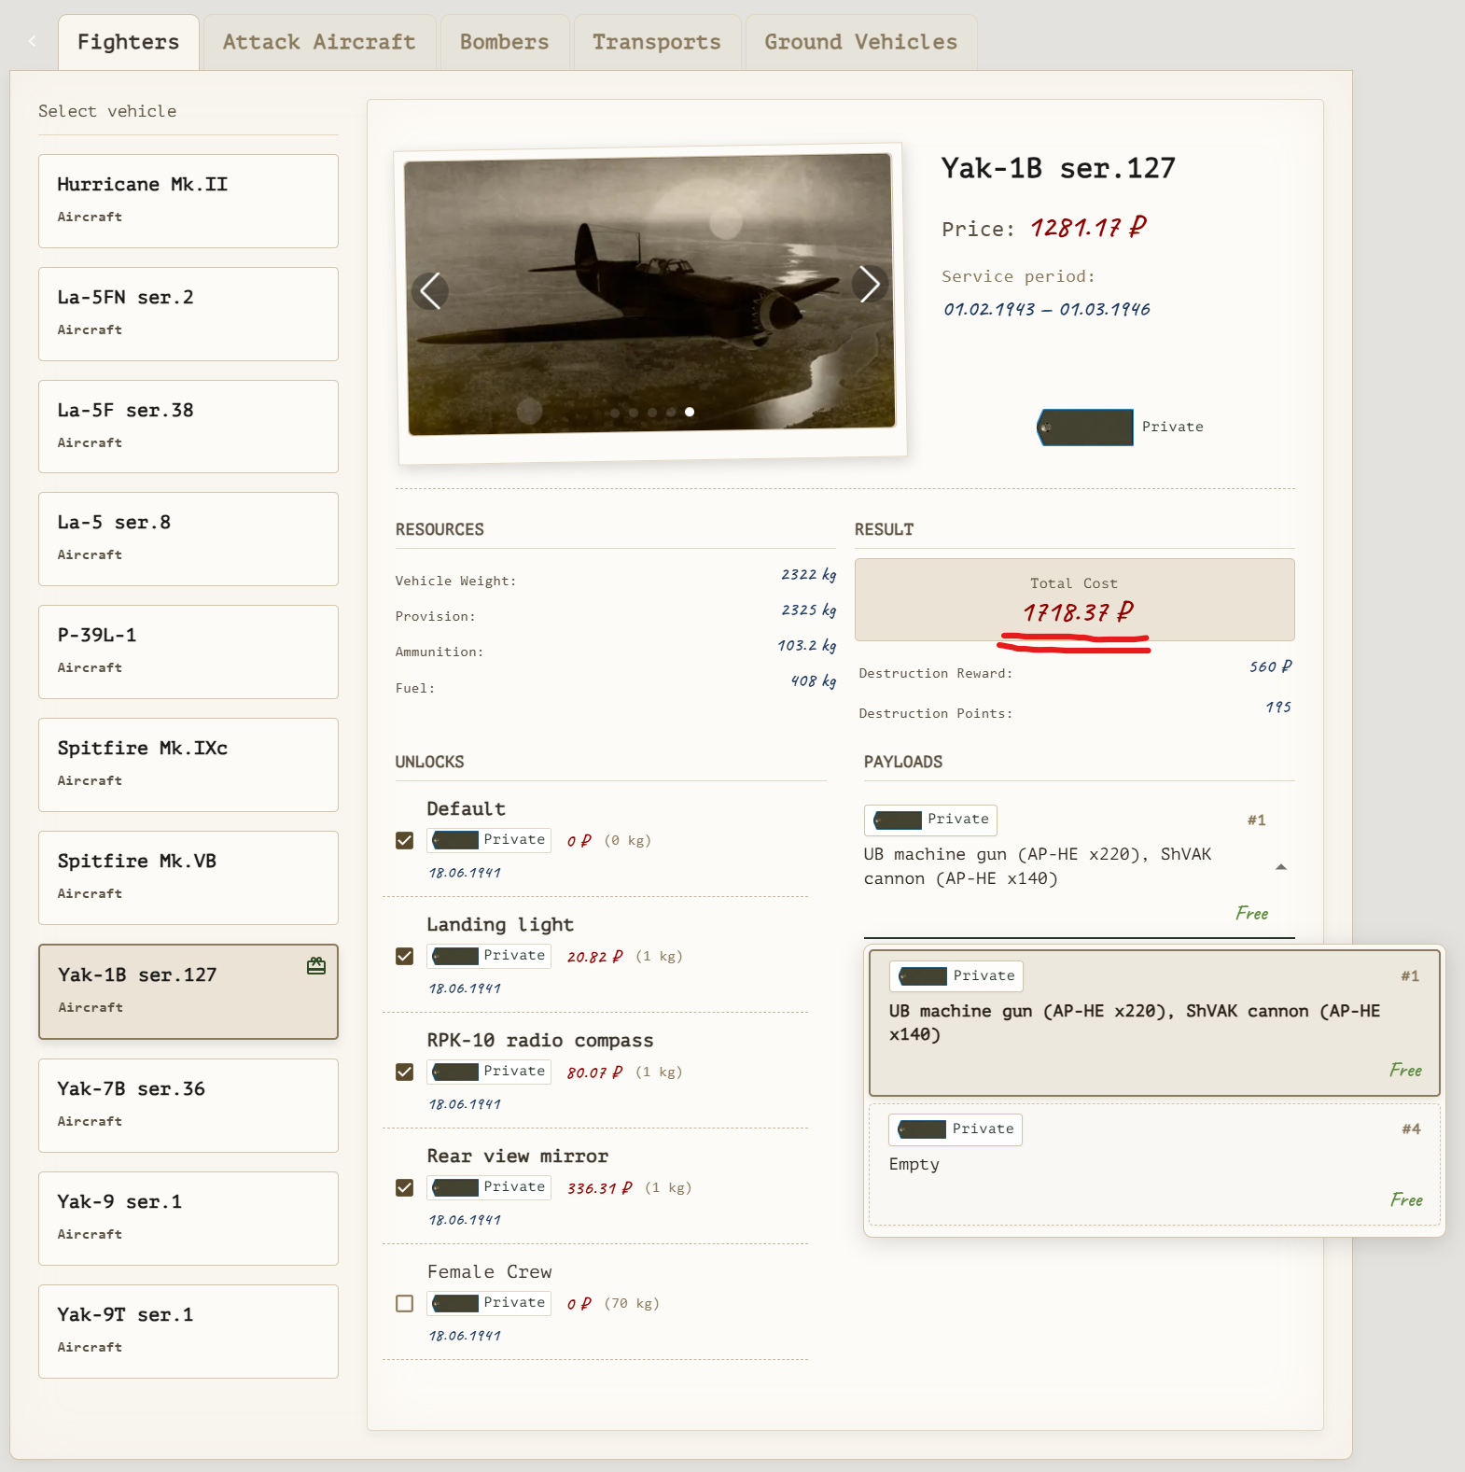Select the last carousel dot on the photo
The image size is (1465, 1472).
(x=690, y=412)
